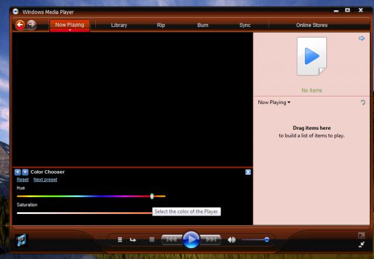Open the Library tab

(x=119, y=25)
